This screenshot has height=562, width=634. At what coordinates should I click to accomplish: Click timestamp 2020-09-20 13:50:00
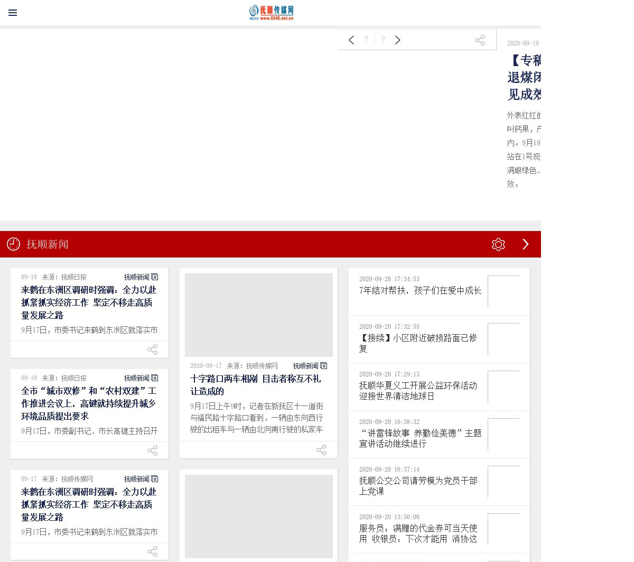[x=389, y=517]
